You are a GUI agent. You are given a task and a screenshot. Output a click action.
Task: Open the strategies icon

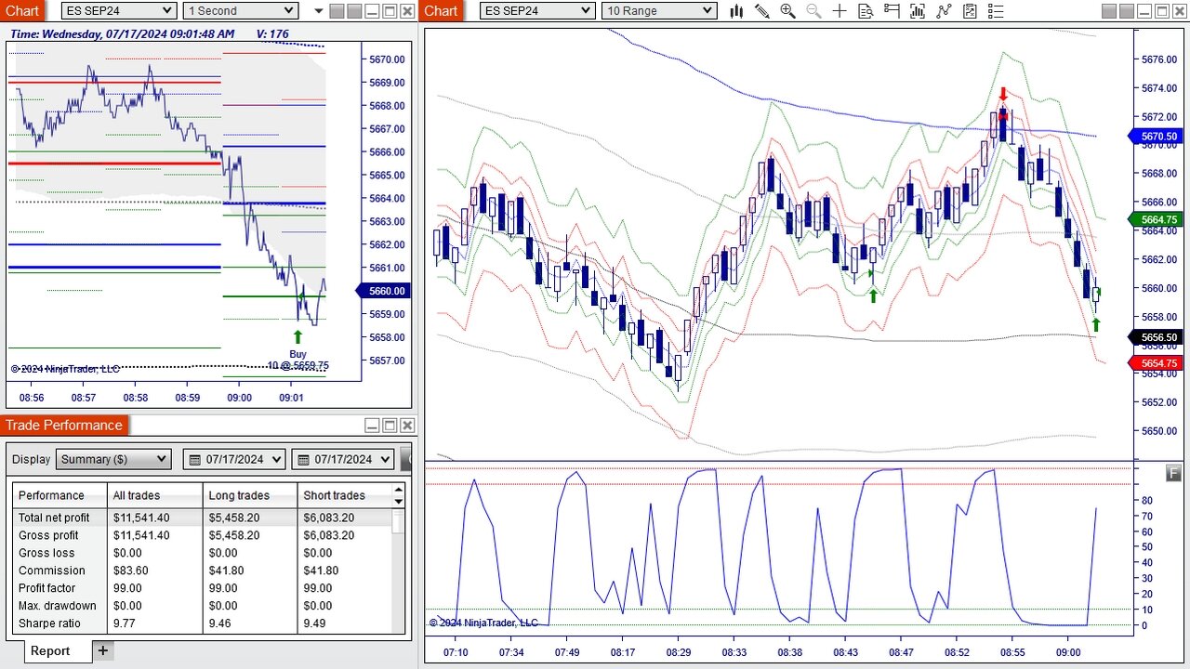pos(970,11)
